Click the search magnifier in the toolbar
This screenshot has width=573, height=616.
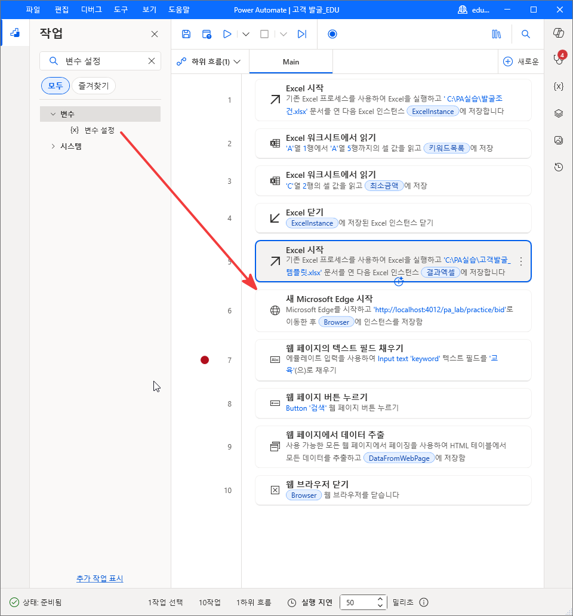525,34
